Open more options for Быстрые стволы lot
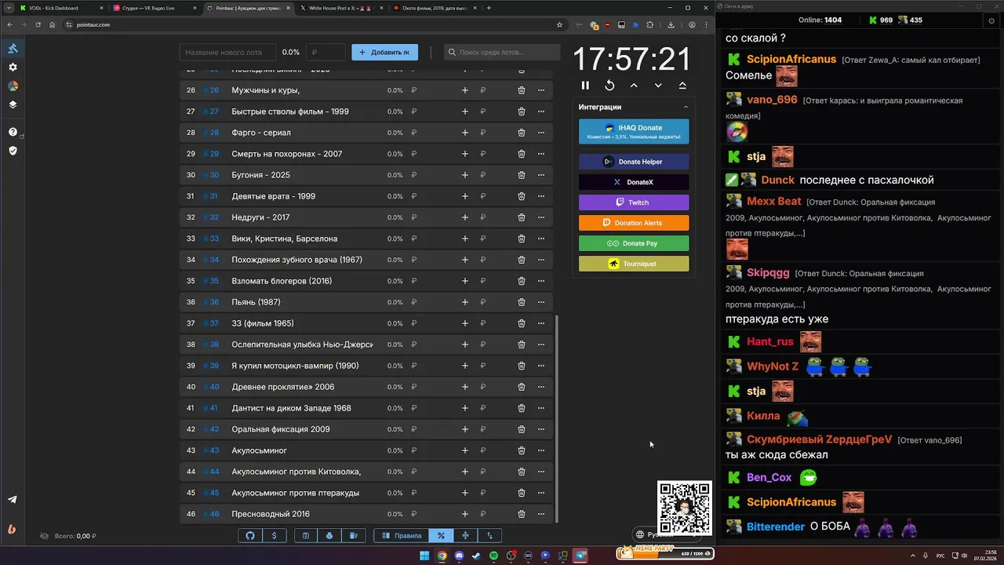The height and width of the screenshot is (565, 1004). 541,111
